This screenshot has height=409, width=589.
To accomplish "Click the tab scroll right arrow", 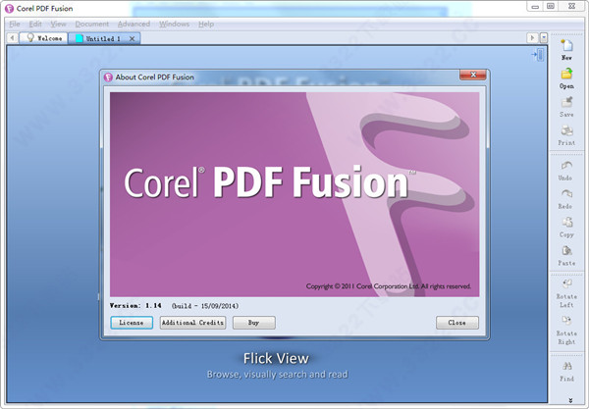I will point(532,38).
